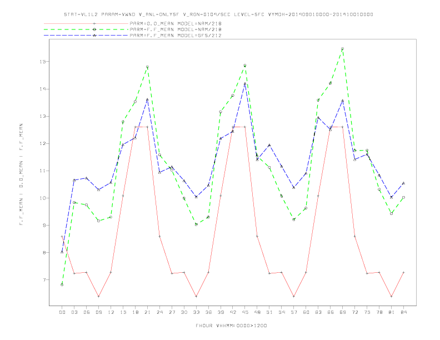Click the blue triangle marker at hour 00

tap(62, 252)
